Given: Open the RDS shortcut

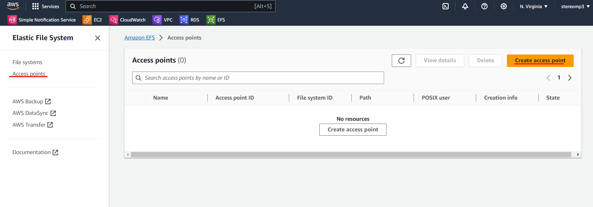Looking at the screenshot, I should [x=189, y=20].
